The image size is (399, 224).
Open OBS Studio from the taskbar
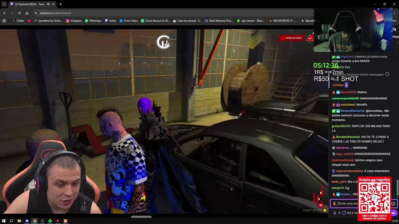click(x=42, y=221)
